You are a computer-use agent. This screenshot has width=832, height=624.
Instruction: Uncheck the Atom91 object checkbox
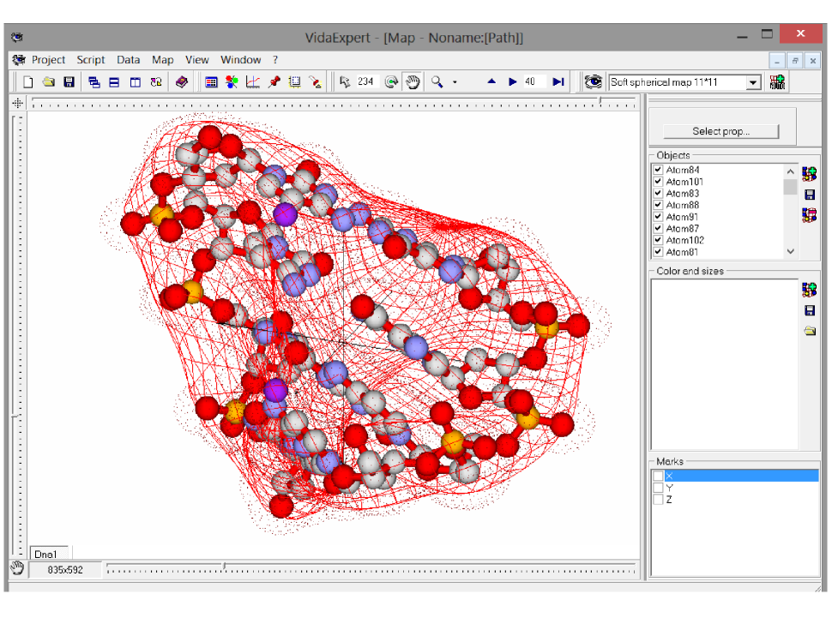658,218
